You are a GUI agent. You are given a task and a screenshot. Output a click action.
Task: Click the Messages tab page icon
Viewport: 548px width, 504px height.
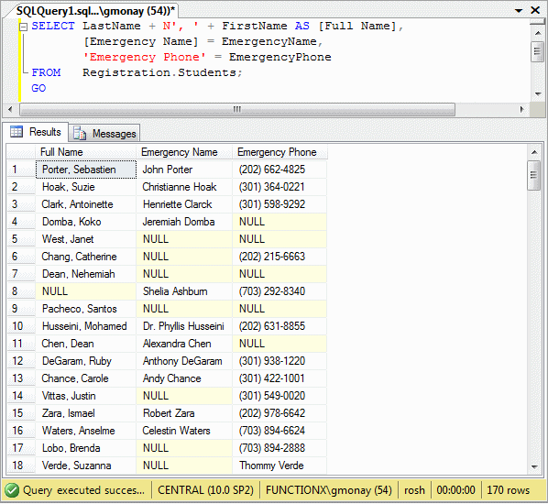tap(80, 134)
